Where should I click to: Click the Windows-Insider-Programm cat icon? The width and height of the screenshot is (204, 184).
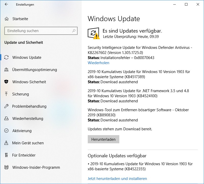point(6,167)
